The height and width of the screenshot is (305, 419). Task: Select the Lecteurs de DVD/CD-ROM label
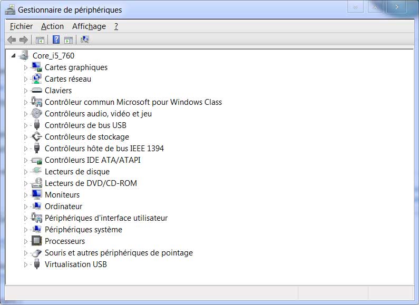coord(91,183)
